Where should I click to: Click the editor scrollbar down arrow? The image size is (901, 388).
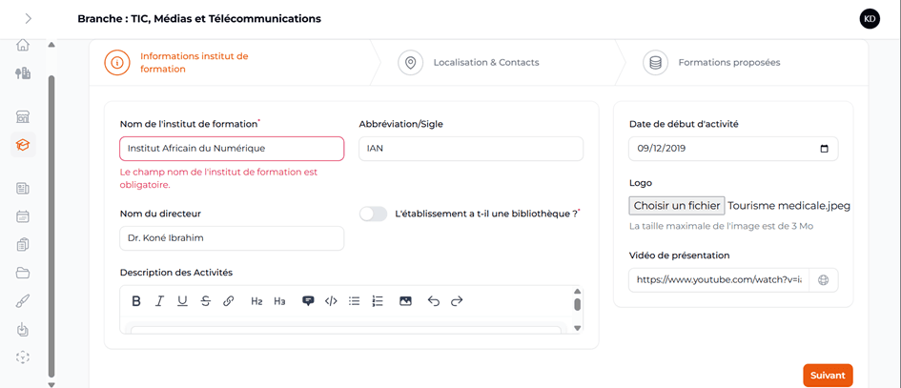point(578,328)
